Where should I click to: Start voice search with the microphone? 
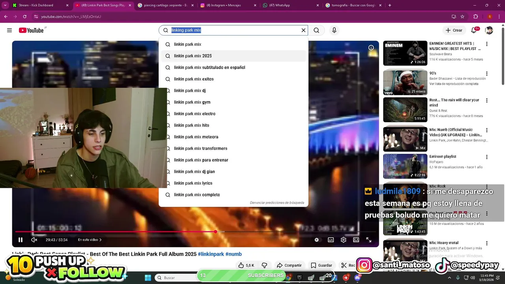pos(334,30)
